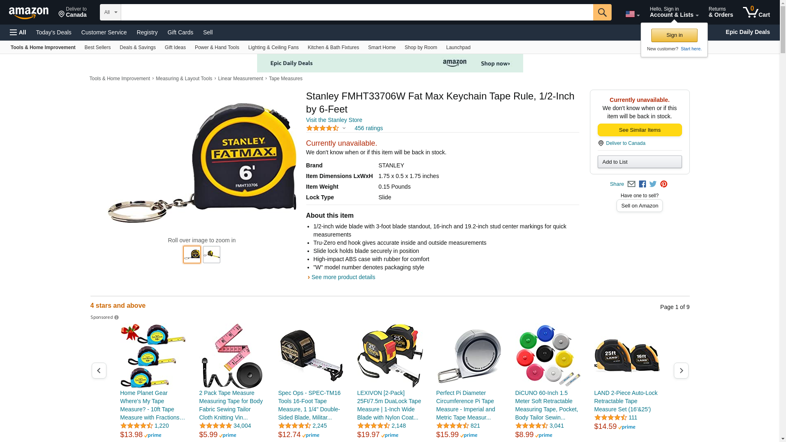Expand See more product details

343,277
